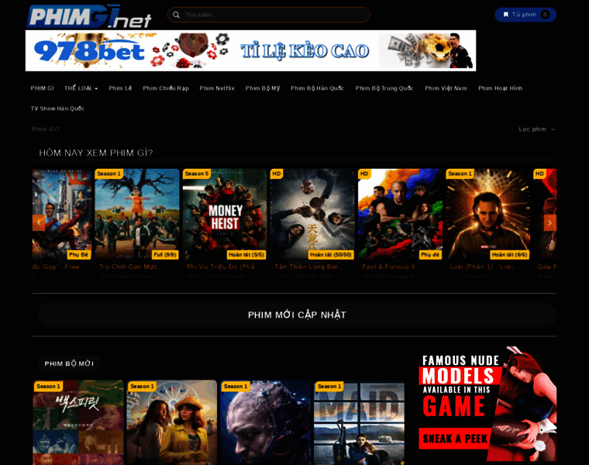This screenshot has height=465, width=589.
Task: Open the Loki Season 1 poster
Action: [488, 215]
